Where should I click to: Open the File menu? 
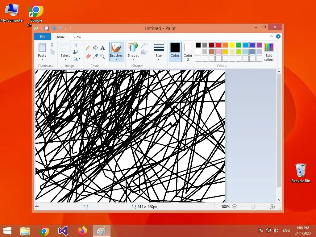(x=43, y=37)
